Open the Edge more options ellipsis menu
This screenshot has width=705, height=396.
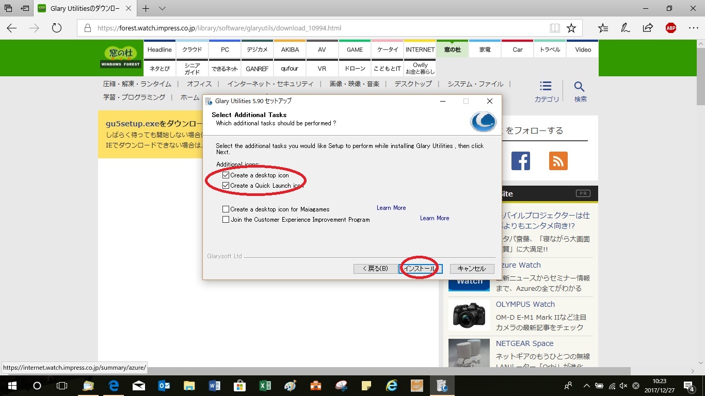[693, 28]
